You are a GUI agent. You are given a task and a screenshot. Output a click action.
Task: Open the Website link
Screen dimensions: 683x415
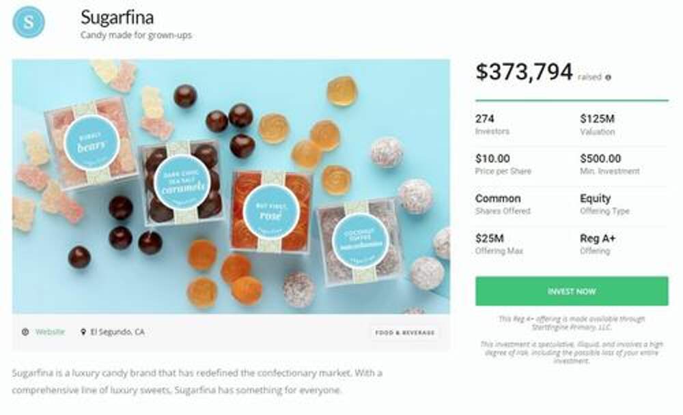click(50, 332)
